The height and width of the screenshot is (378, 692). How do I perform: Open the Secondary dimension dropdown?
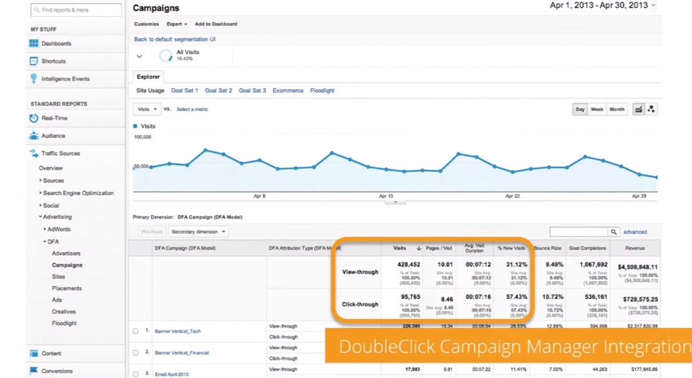click(198, 232)
